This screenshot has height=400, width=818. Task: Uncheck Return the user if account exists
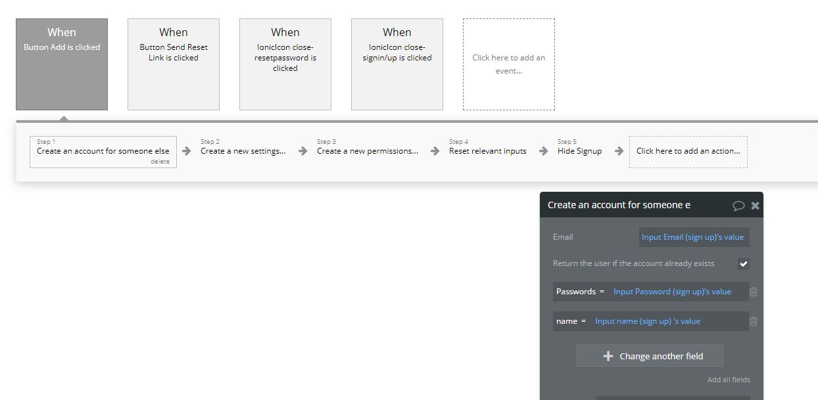coord(744,264)
